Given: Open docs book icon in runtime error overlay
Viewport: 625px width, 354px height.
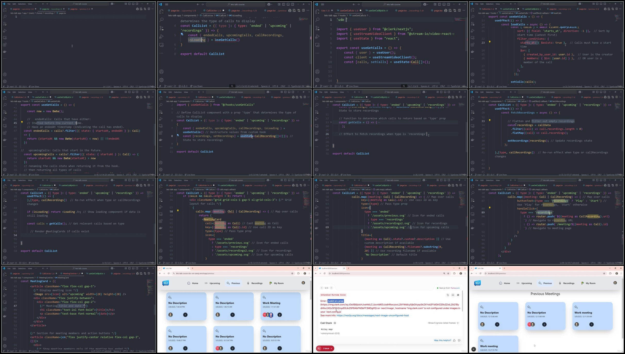Looking at the screenshot, I should (x=453, y=295).
